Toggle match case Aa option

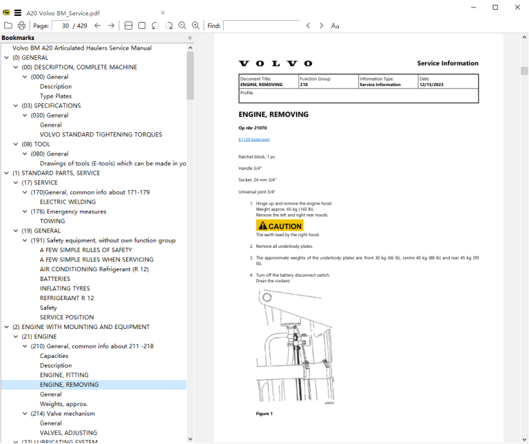coord(335,25)
